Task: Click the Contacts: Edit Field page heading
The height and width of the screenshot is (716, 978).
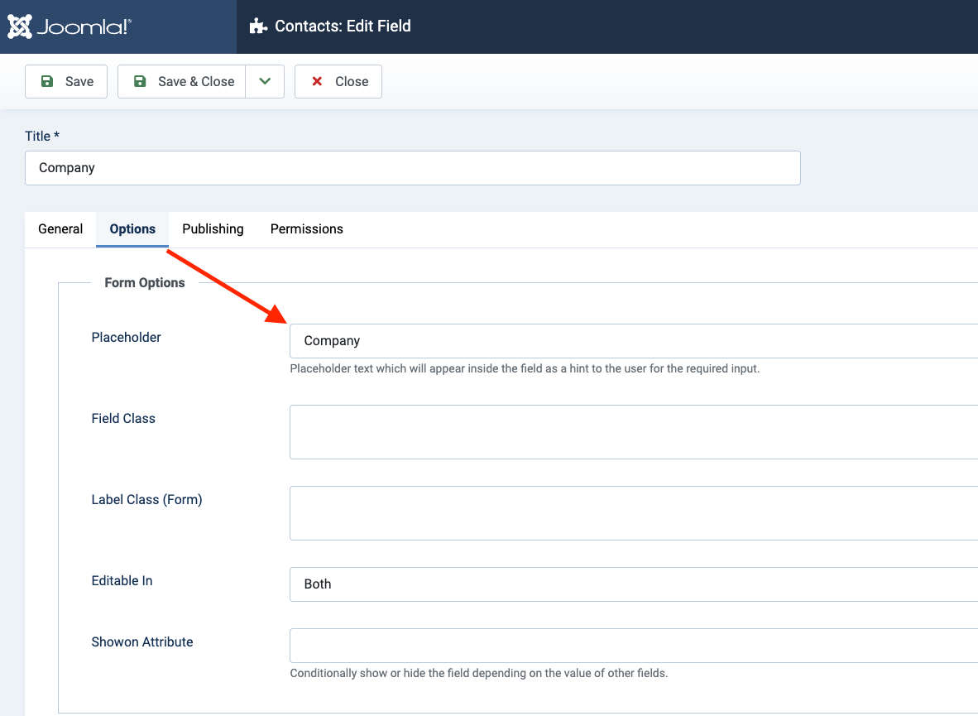Action: (x=343, y=26)
